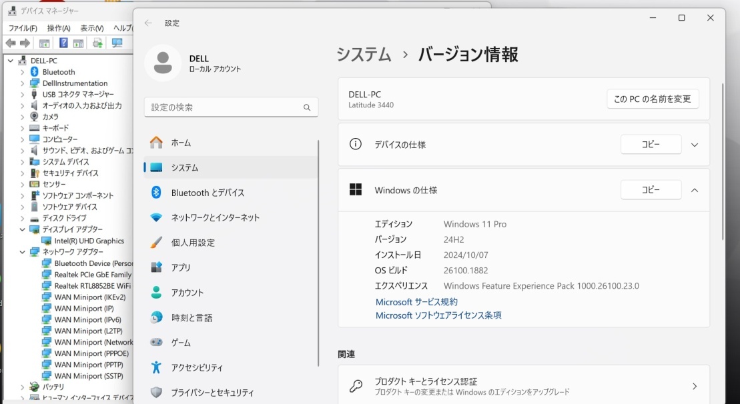
Task: Open アクセシビリティ settings page
Action: (x=231, y=368)
